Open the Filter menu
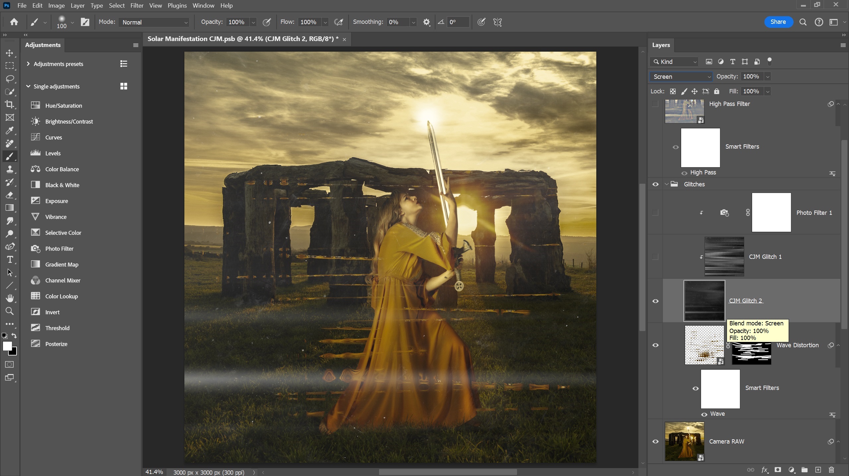 click(x=137, y=6)
